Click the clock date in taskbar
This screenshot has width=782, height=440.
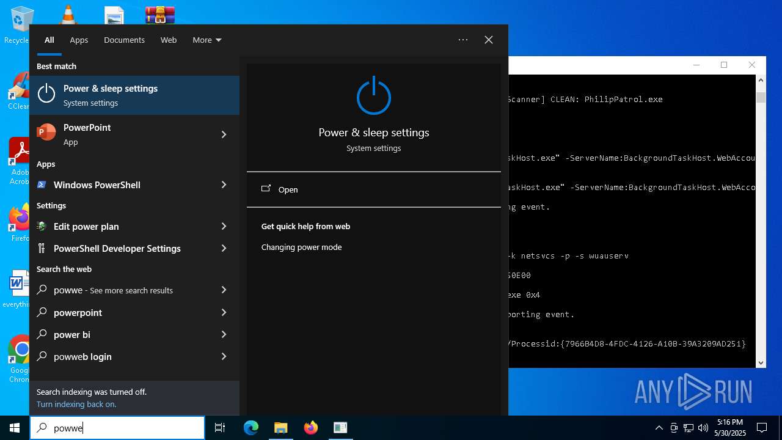[730, 428]
